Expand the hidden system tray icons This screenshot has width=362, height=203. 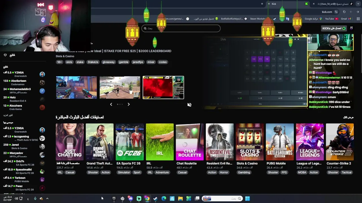(x=47, y=198)
